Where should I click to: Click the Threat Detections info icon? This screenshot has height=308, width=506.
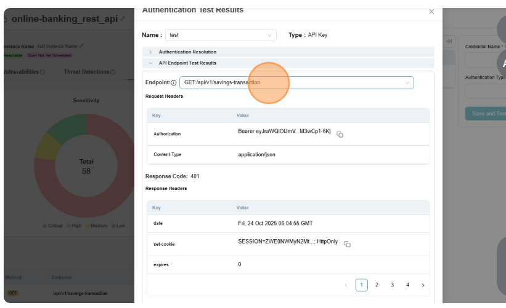[x=113, y=73]
